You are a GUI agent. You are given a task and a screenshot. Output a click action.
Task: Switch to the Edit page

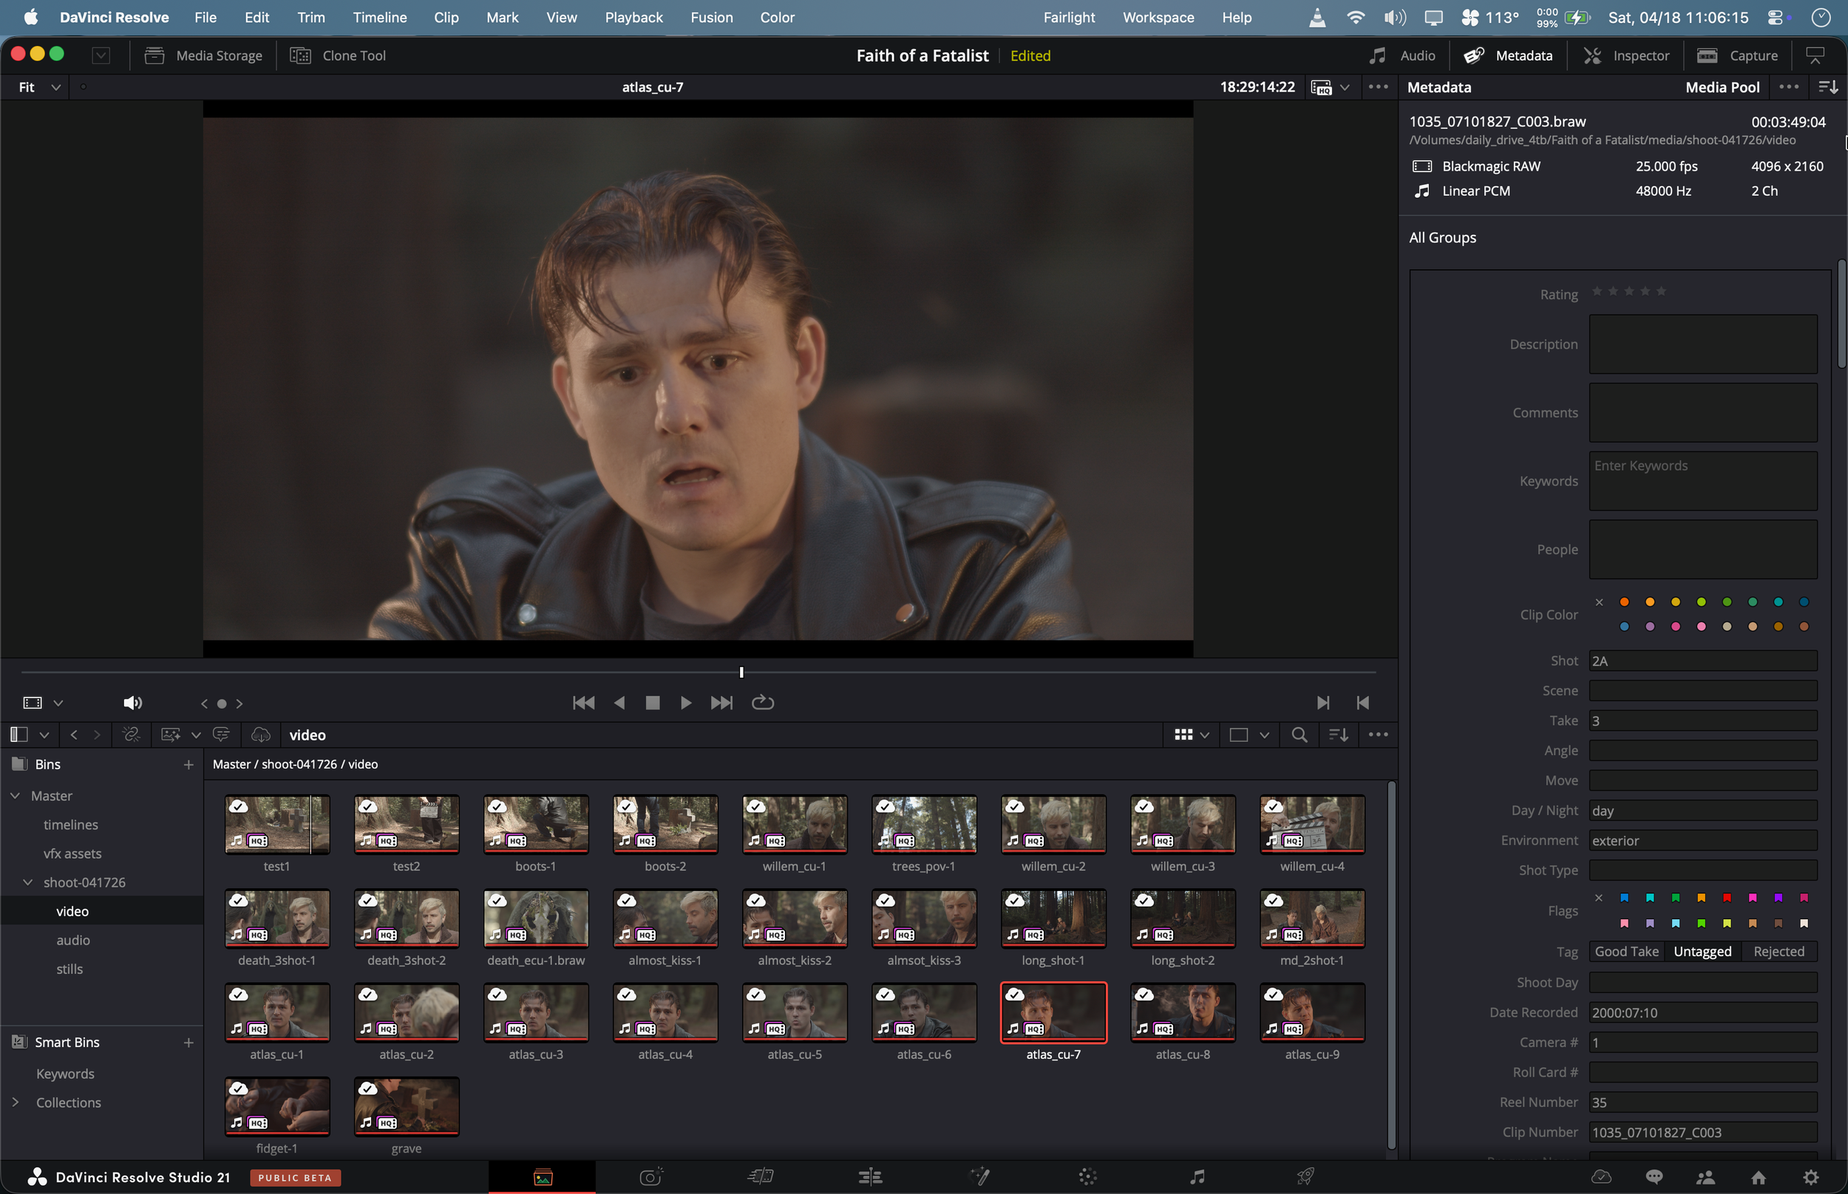[870, 1177]
